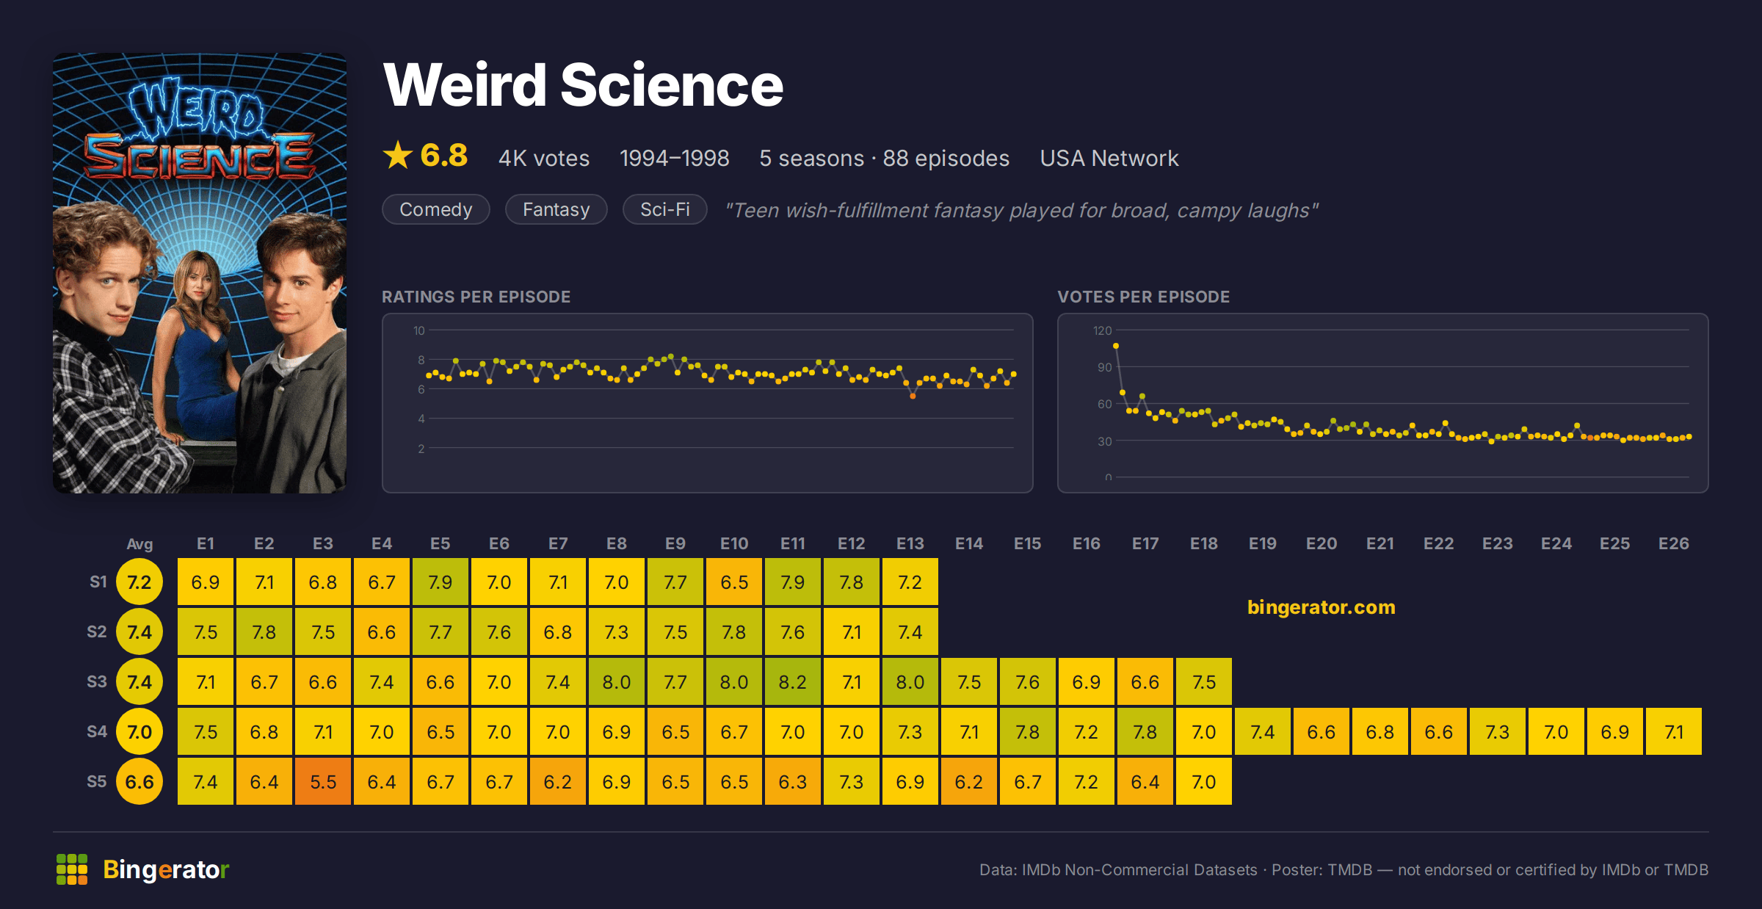Viewport: 1762px width, 909px height.
Task: Click the Bingerator brand name in footer
Action: tap(166, 869)
